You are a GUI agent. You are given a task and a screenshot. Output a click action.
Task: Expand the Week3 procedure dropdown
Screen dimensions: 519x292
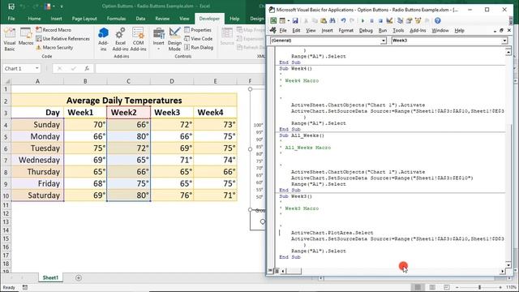click(504, 41)
